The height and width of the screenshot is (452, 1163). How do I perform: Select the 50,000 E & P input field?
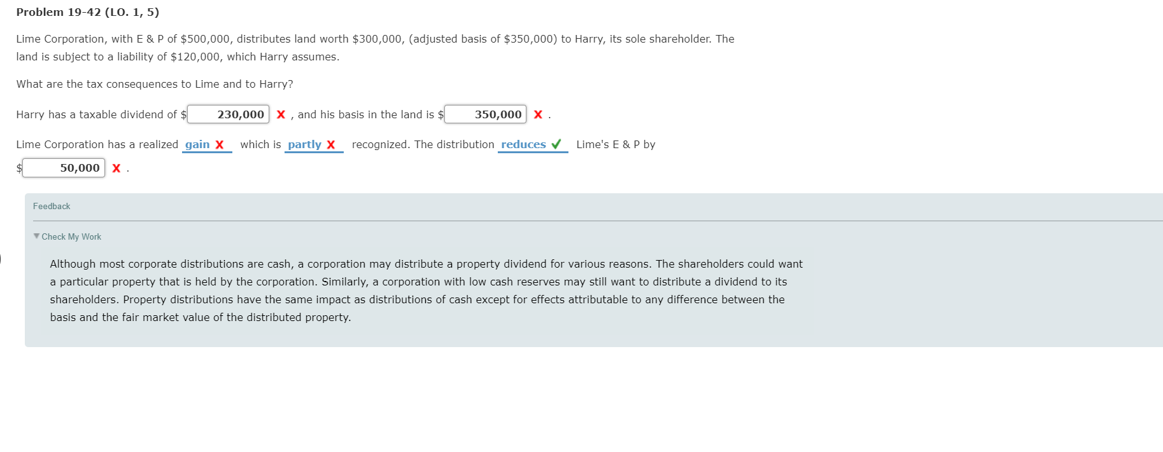click(x=64, y=167)
